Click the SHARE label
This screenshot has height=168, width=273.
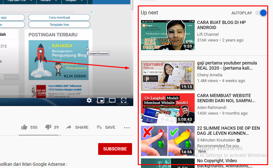(82, 127)
